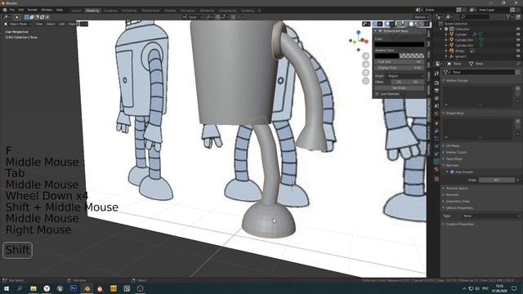Screen dimensions: 523x294
Task: Add a new shape key with plus
Action: 517,121
